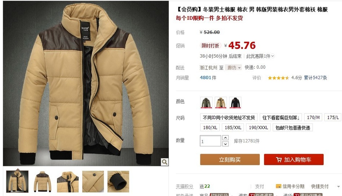Select the army green jacket color swatch

(206, 102)
